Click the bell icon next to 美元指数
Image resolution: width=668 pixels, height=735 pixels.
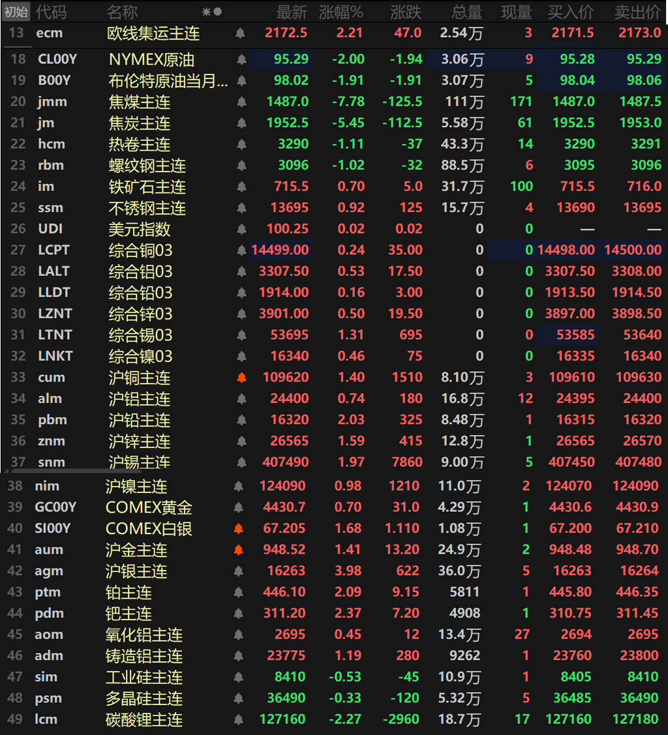pyautogui.click(x=241, y=229)
